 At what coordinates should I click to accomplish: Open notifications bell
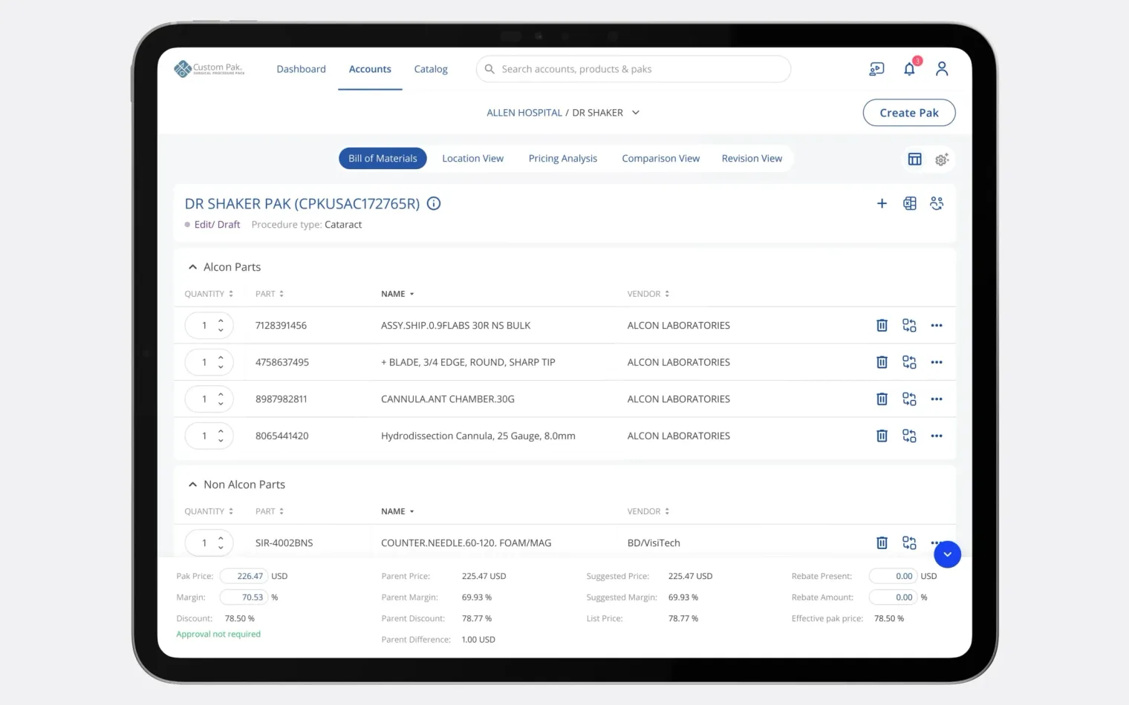[910, 68]
